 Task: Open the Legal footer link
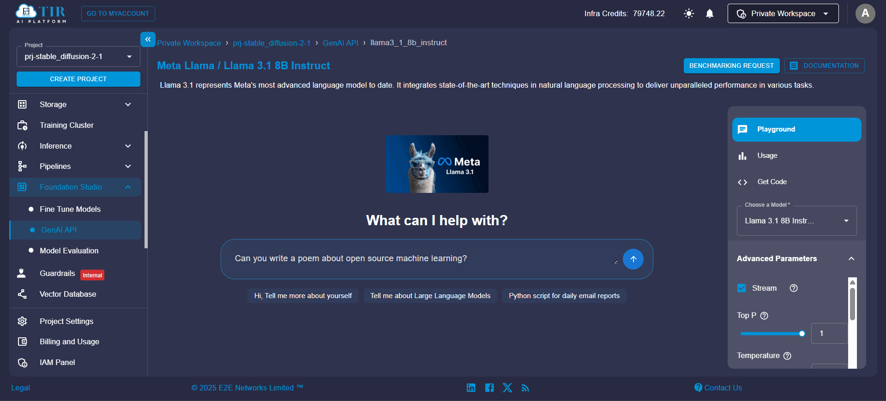coord(20,388)
